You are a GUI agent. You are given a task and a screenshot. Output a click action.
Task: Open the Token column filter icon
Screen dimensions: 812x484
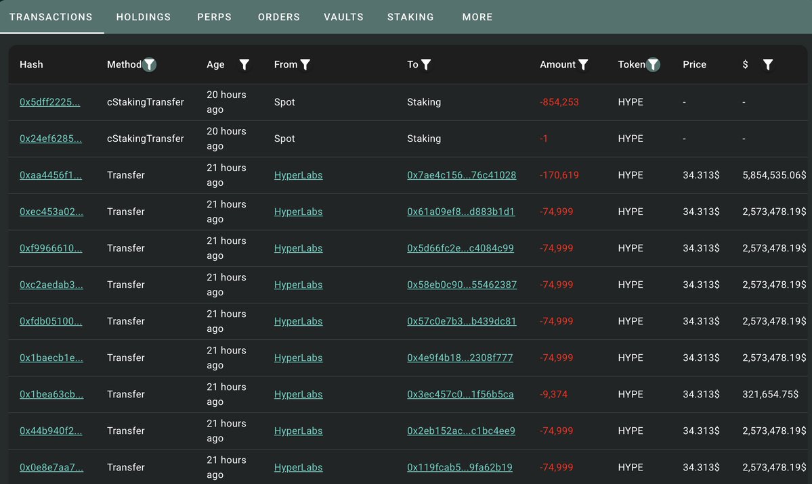653,64
